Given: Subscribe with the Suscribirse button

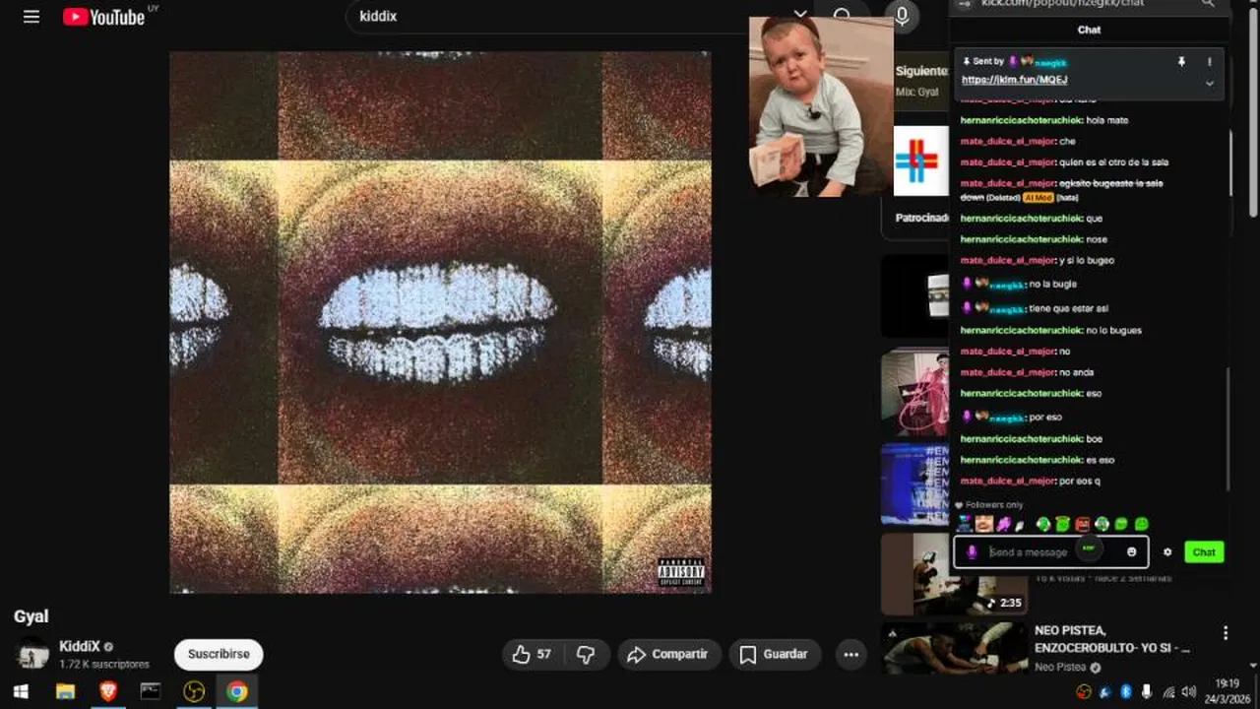Looking at the screenshot, I should [x=219, y=655].
